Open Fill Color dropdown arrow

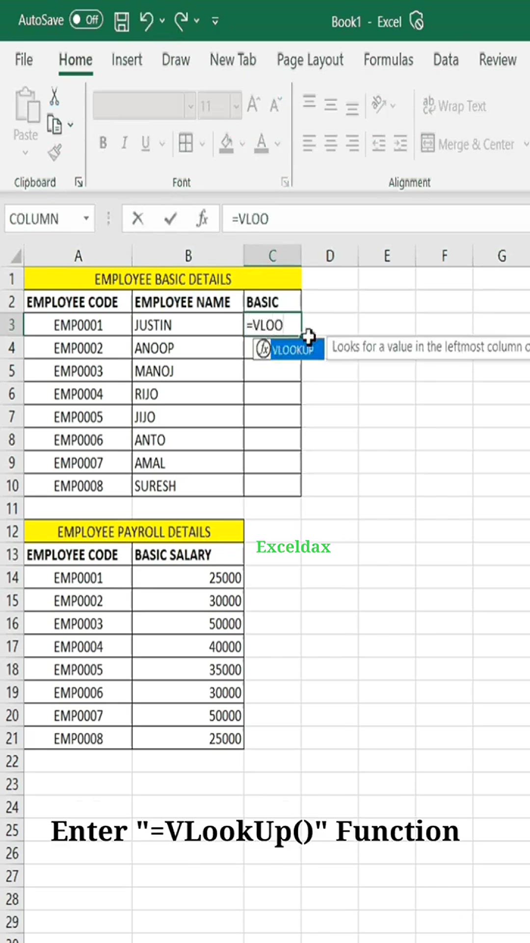point(242,144)
